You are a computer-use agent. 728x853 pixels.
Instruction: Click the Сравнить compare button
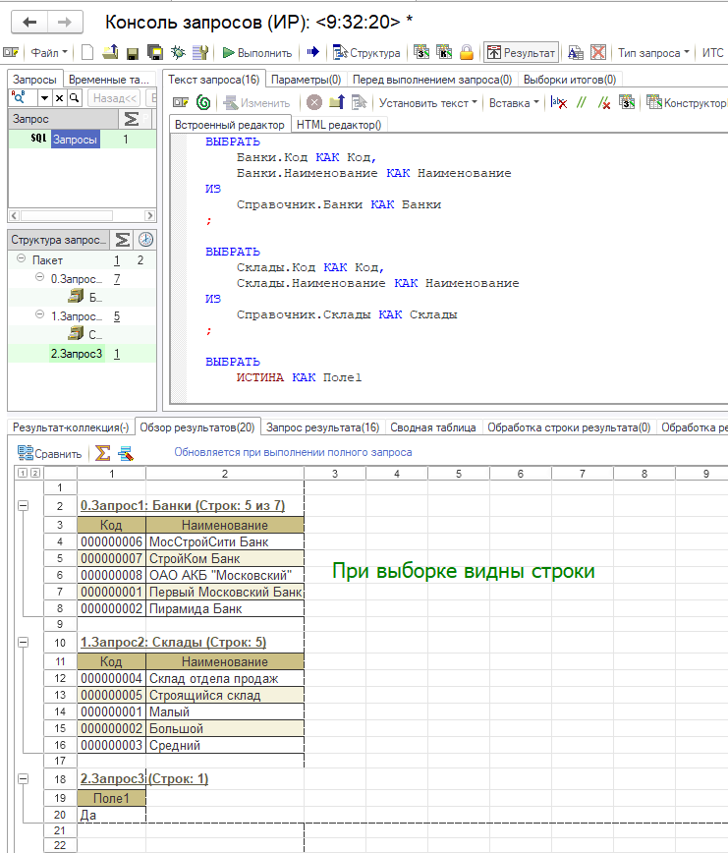coord(49,453)
